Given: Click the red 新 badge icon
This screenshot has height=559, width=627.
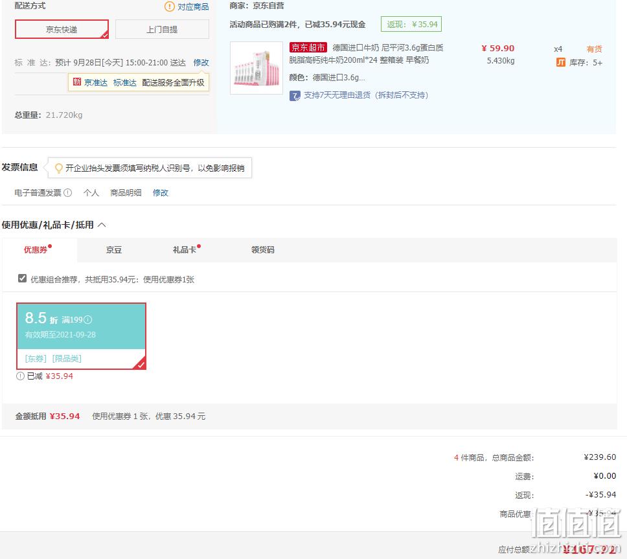Looking at the screenshot, I should (77, 82).
